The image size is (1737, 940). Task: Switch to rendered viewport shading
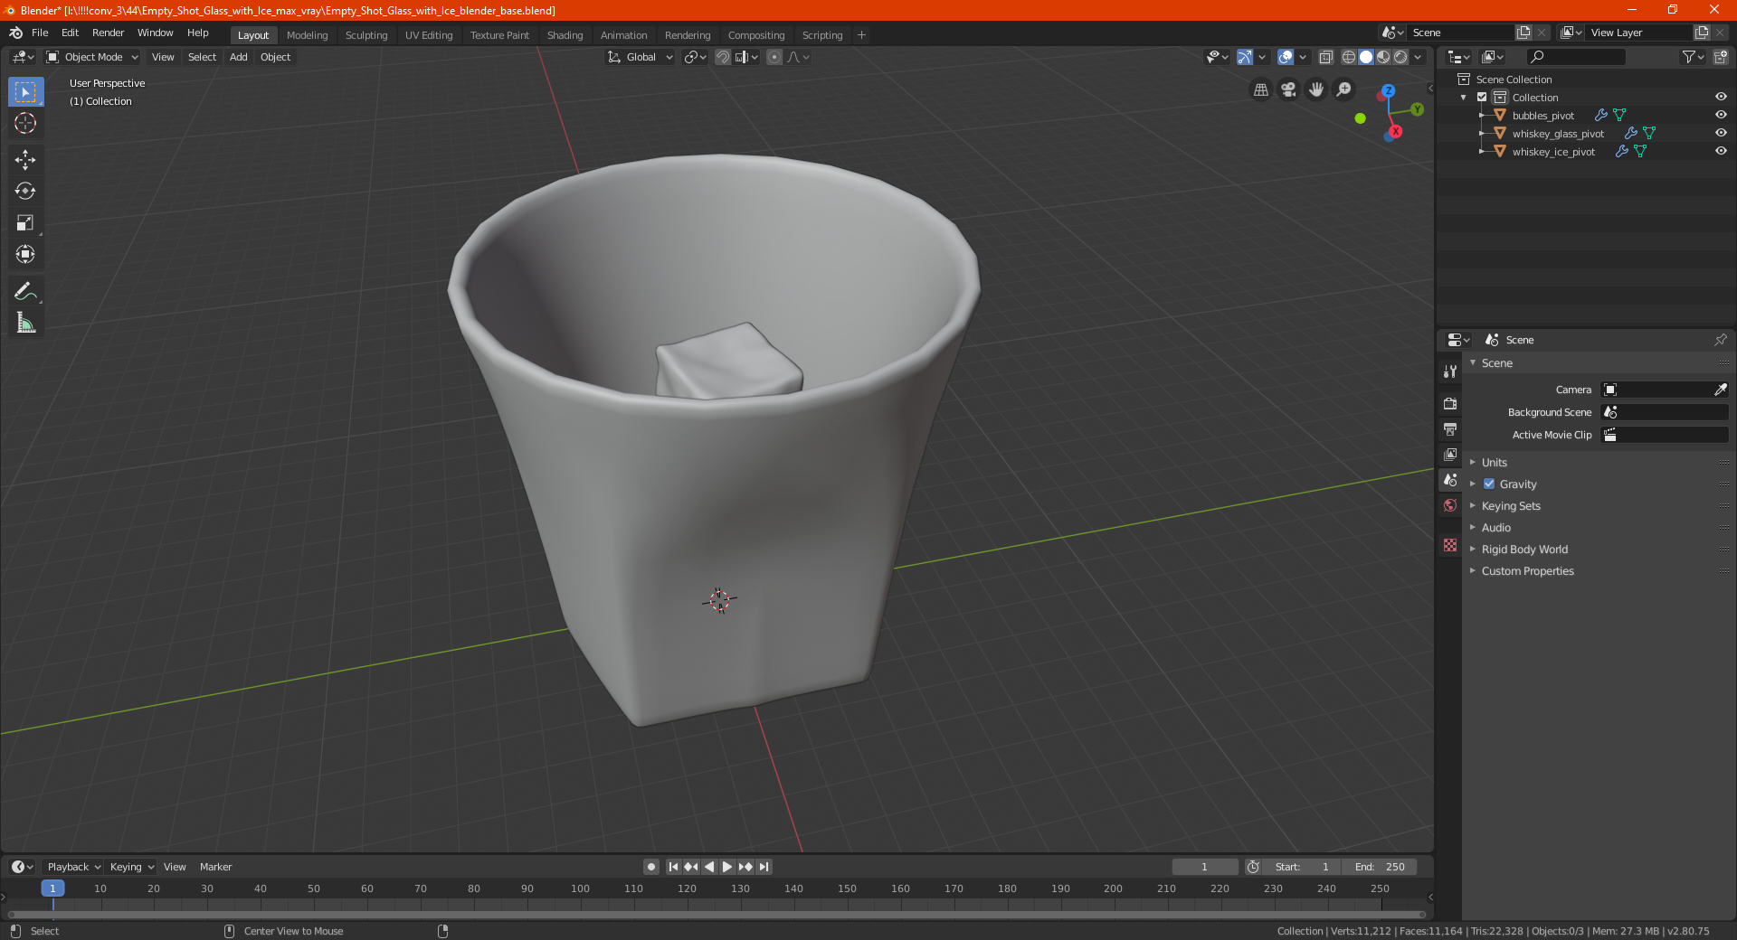coord(1400,57)
